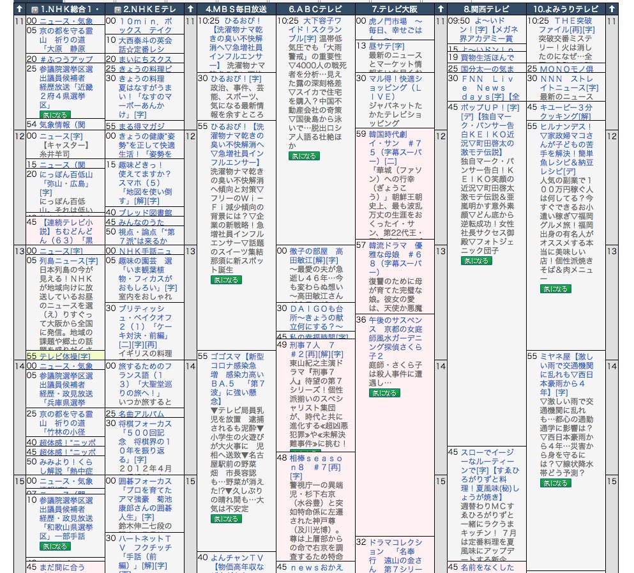The image size is (634, 573).
Task: Open 8.関西テレビ channel header
Action: [487, 9]
